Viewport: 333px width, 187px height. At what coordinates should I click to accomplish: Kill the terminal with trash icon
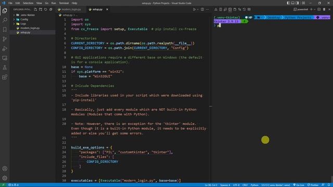[324, 9]
